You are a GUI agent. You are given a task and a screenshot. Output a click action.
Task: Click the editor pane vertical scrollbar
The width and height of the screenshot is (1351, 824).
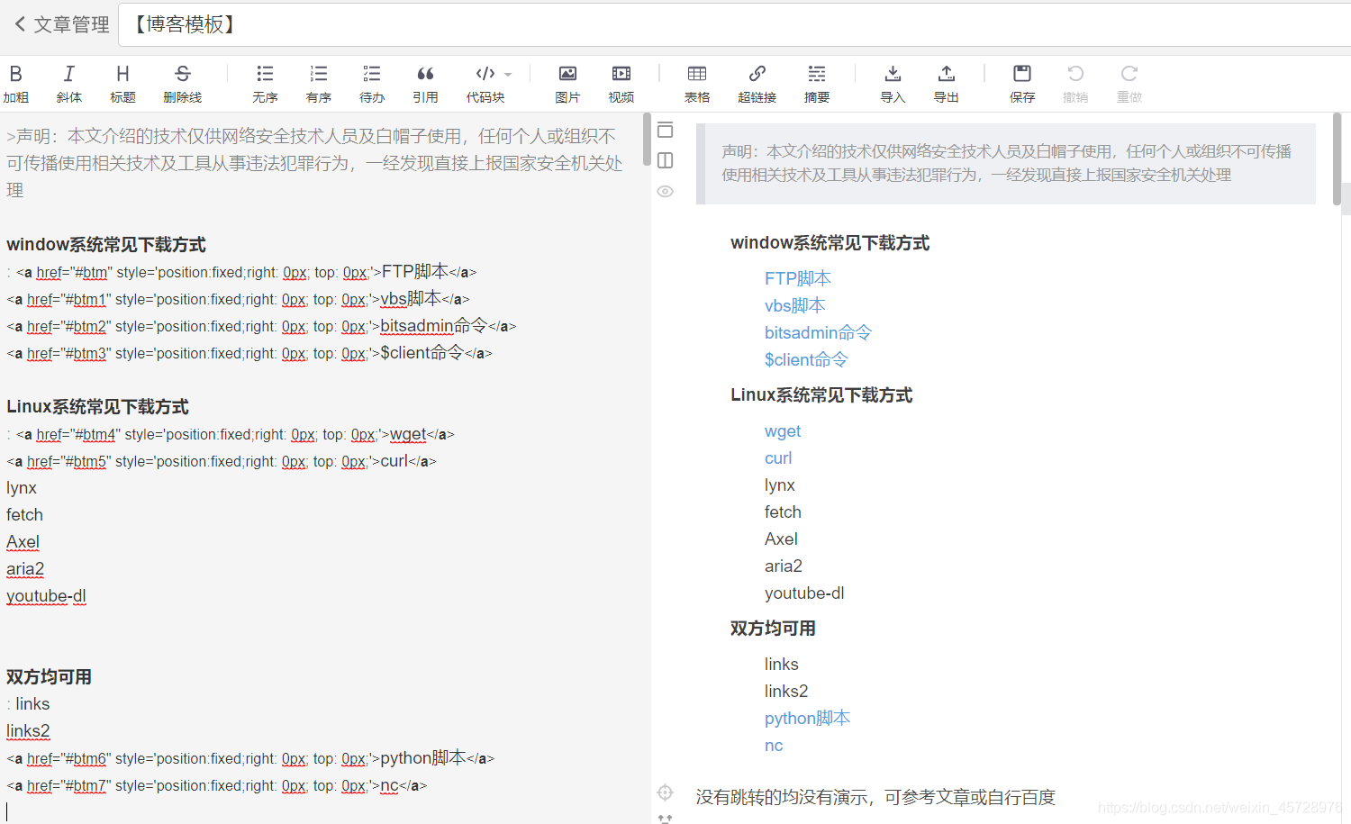point(647,140)
